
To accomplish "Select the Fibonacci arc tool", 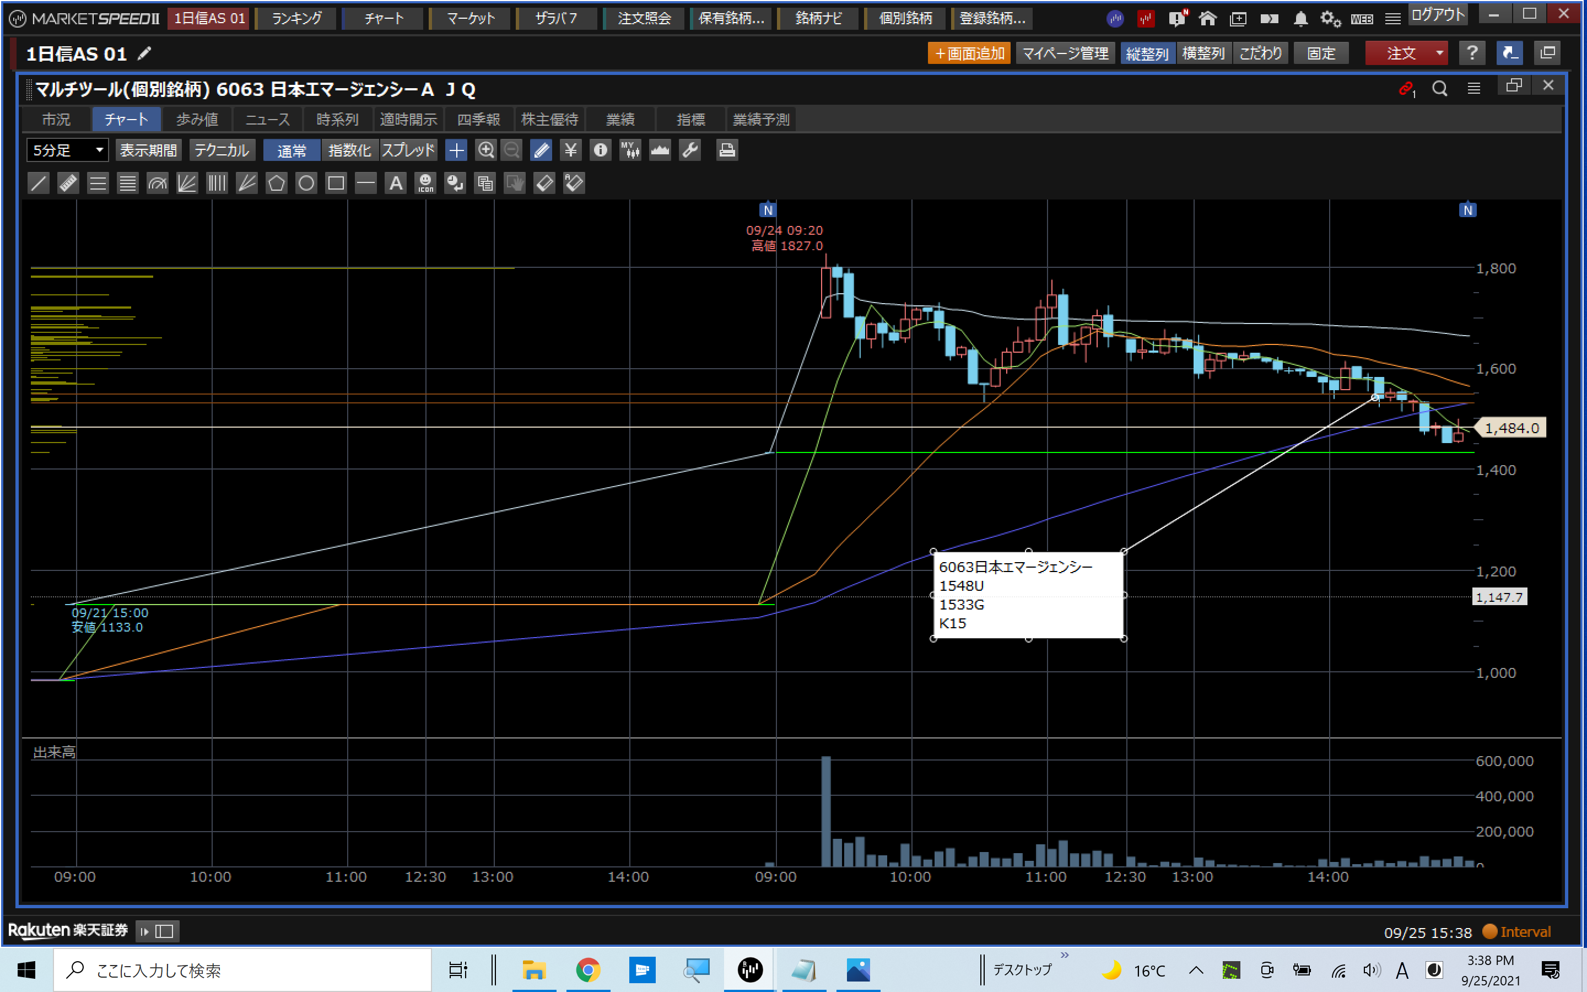I will [158, 183].
